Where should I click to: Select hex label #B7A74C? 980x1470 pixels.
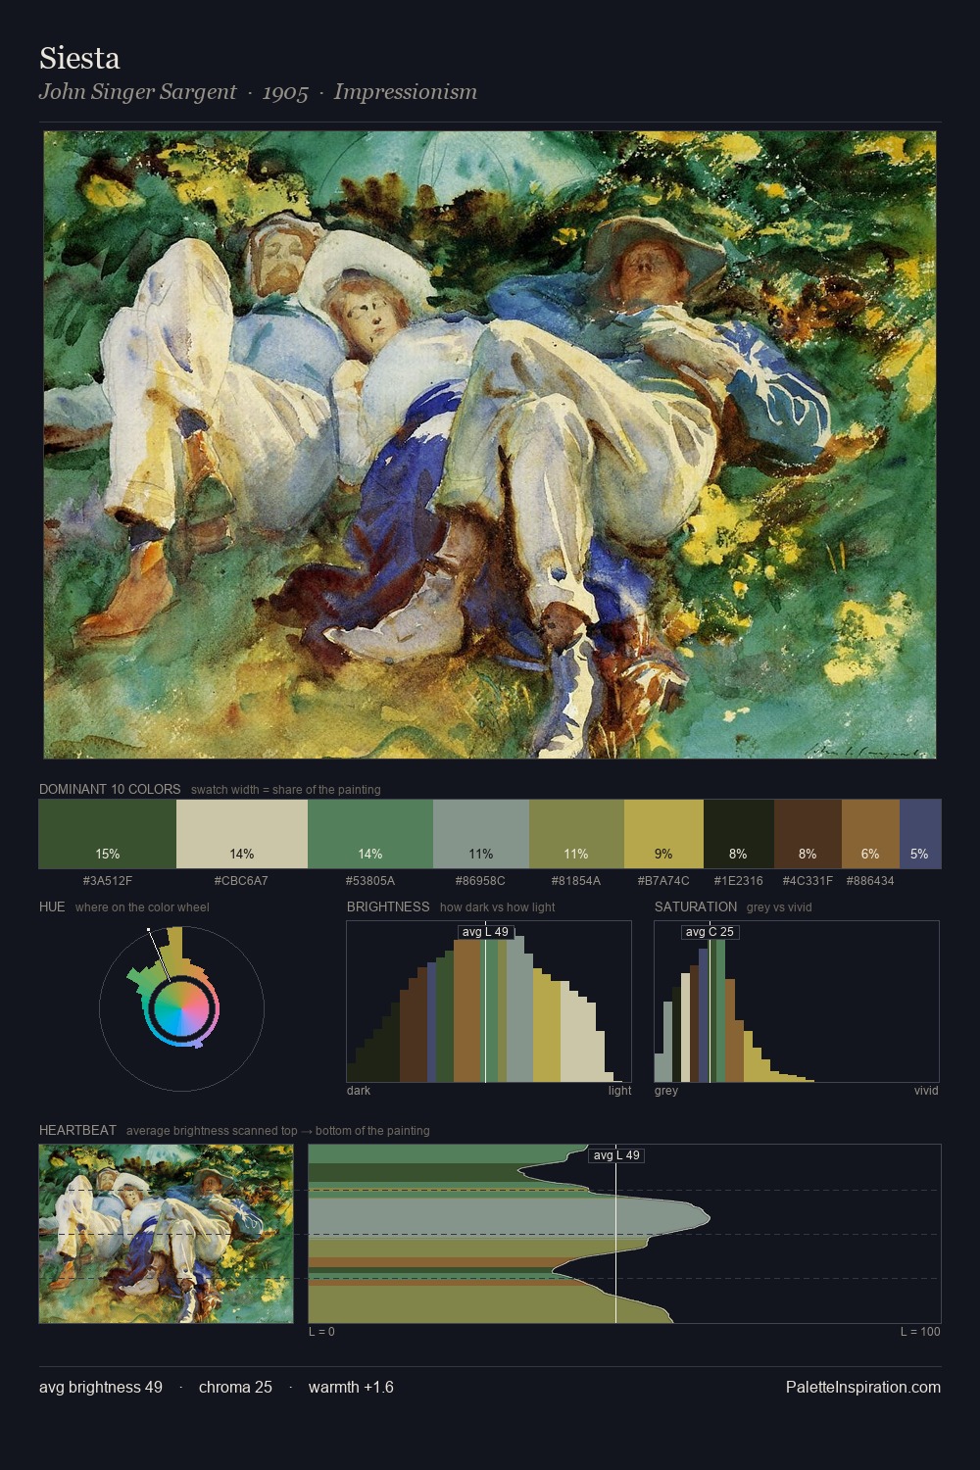pos(663,881)
